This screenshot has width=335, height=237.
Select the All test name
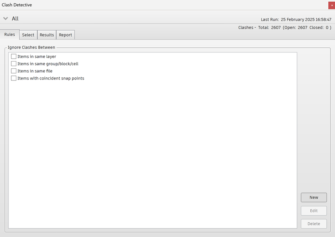15,18
